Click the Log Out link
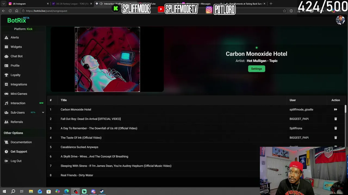Screen dimensions: 348x195 pyautogui.click(x=16, y=161)
